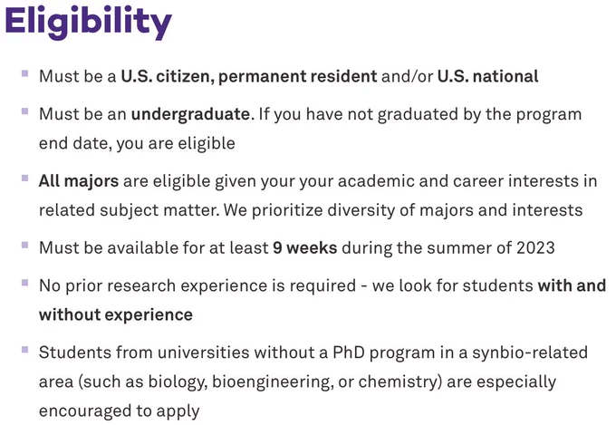Click the bullet before No prior research experience
The height and width of the screenshot is (425, 616).
(x=25, y=283)
